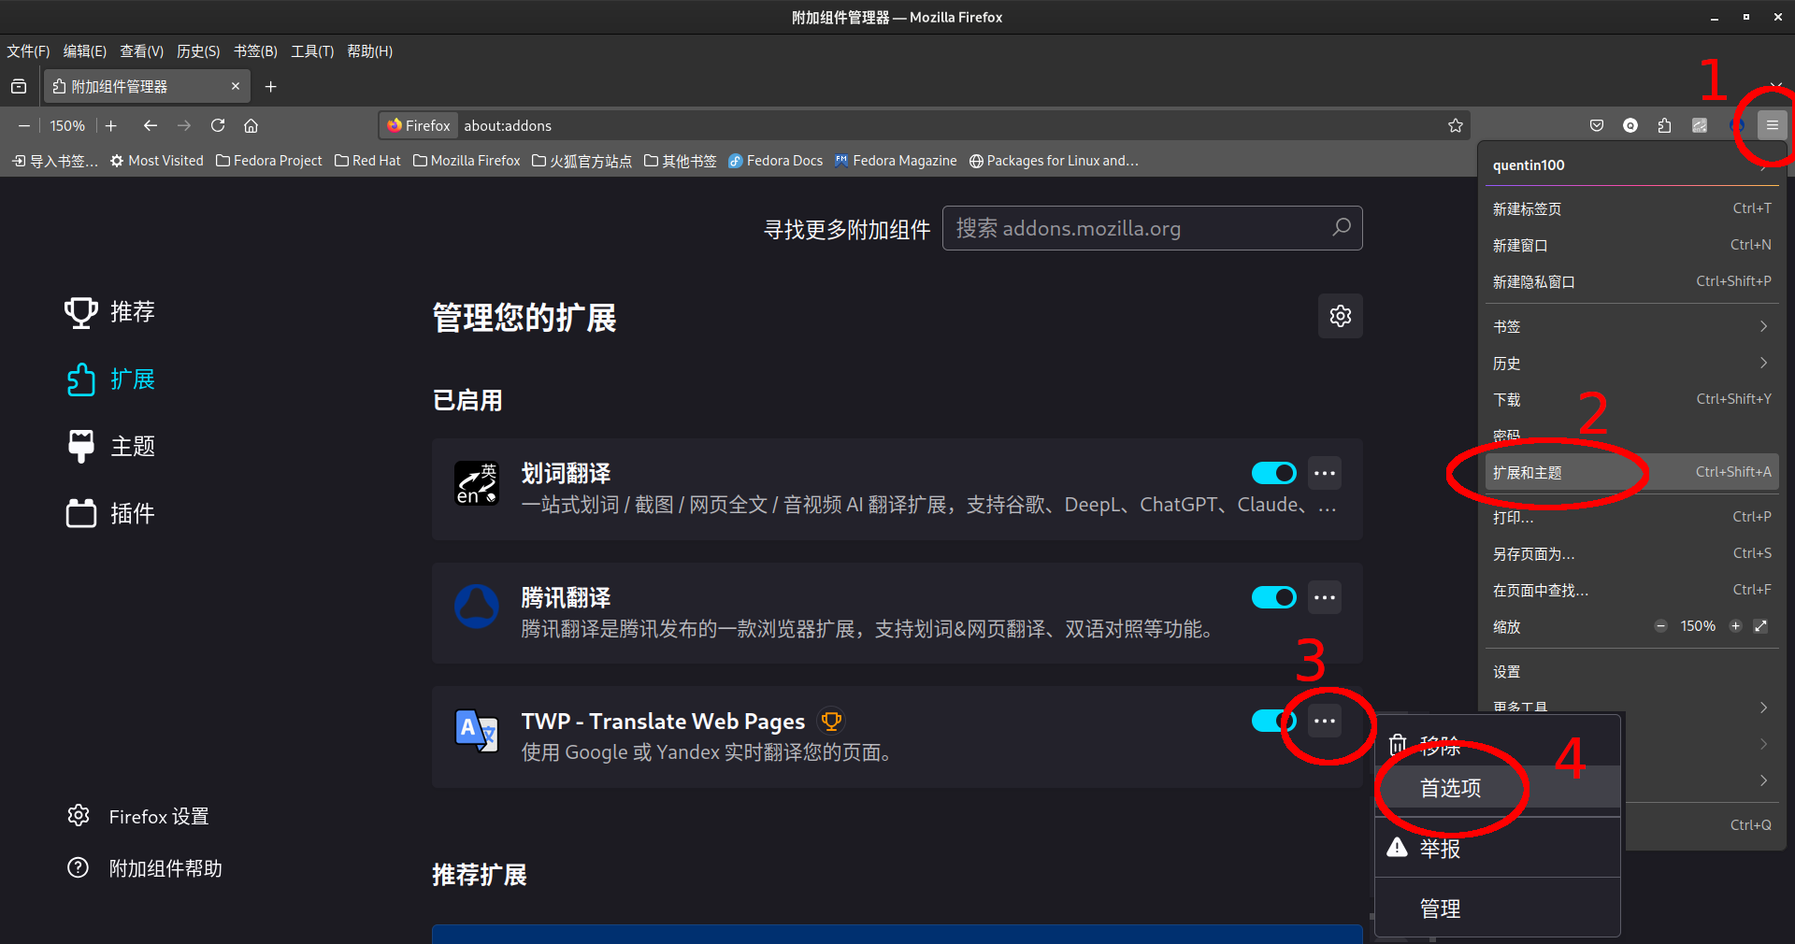Navigate back with the left arrow
1795x944 pixels.
coord(150,125)
